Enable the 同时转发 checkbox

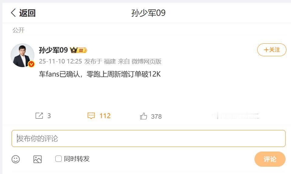click(x=58, y=159)
